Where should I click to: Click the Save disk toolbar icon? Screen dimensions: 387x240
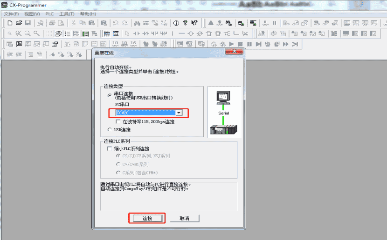tap(28, 23)
